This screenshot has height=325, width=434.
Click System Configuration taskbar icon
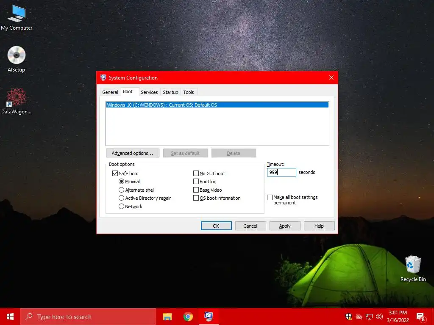point(209,317)
